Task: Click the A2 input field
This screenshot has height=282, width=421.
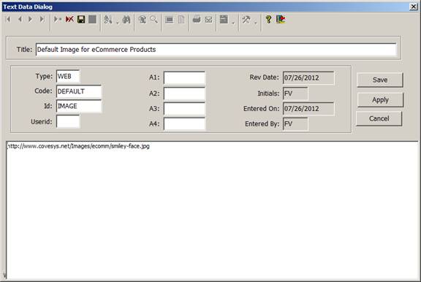Action: pyautogui.click(x=184, y=94)
